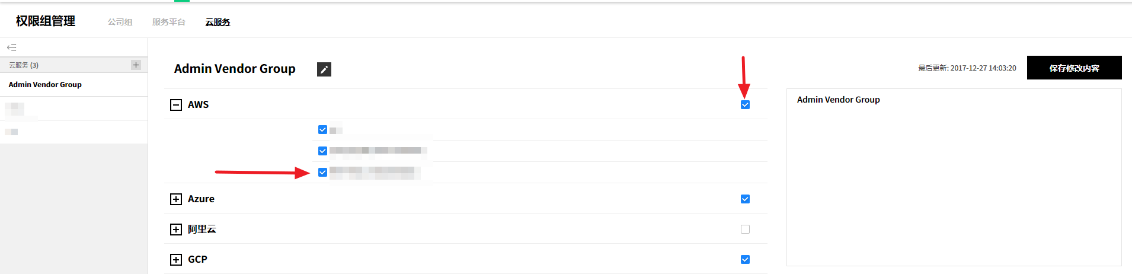Expand the 阿里云 section
This screenshot has width=1132, height=274.
(176, 230)
